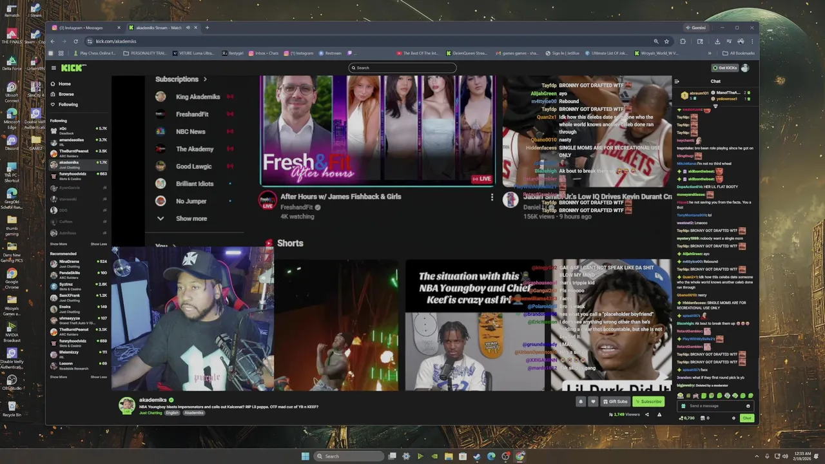Open xQc in the Following list
The image size is (825, 464).
[79, 130]
